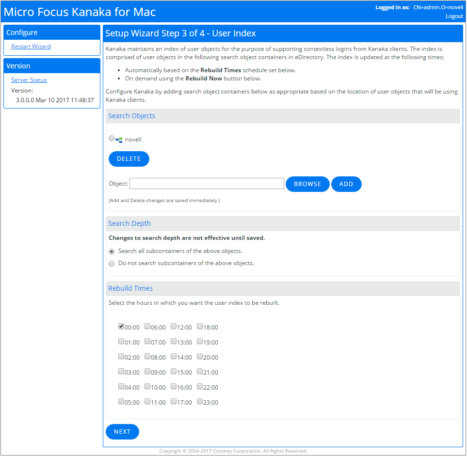Tick the 14:00 checkbox
This screenshot has height=456, width=467.
tap(173, 356)
